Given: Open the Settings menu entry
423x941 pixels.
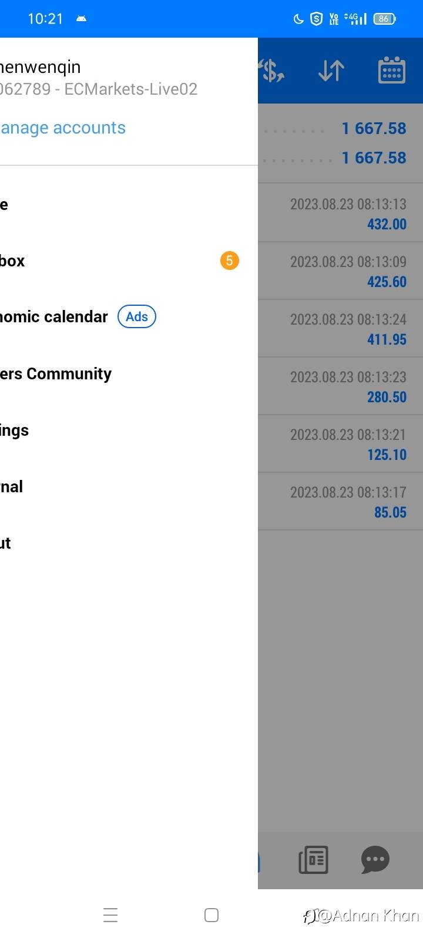Looking at the screenshot, I should [x=14, y=431].
